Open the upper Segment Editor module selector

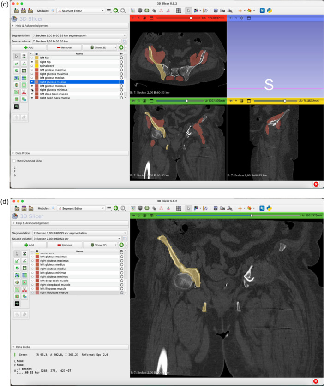pos(81,11)
